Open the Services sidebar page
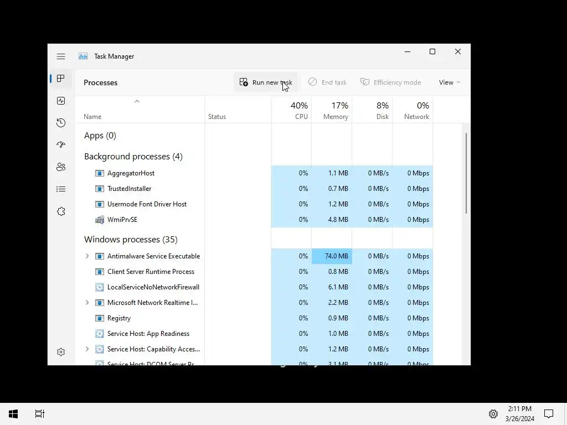567x425 pixels. point(61,211)
